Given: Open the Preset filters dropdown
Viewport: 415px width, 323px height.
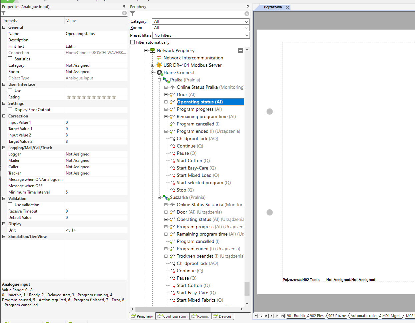Looking at the screenshot, I should [247, 35].
